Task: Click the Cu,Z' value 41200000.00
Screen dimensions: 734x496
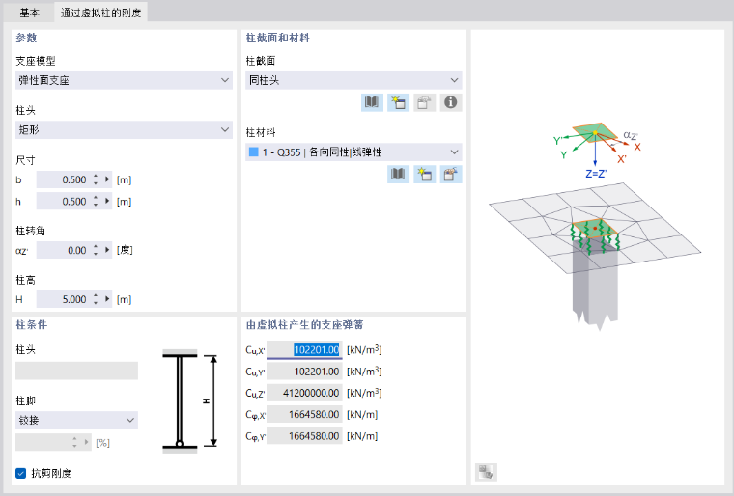Action: (x=304, y=393)
